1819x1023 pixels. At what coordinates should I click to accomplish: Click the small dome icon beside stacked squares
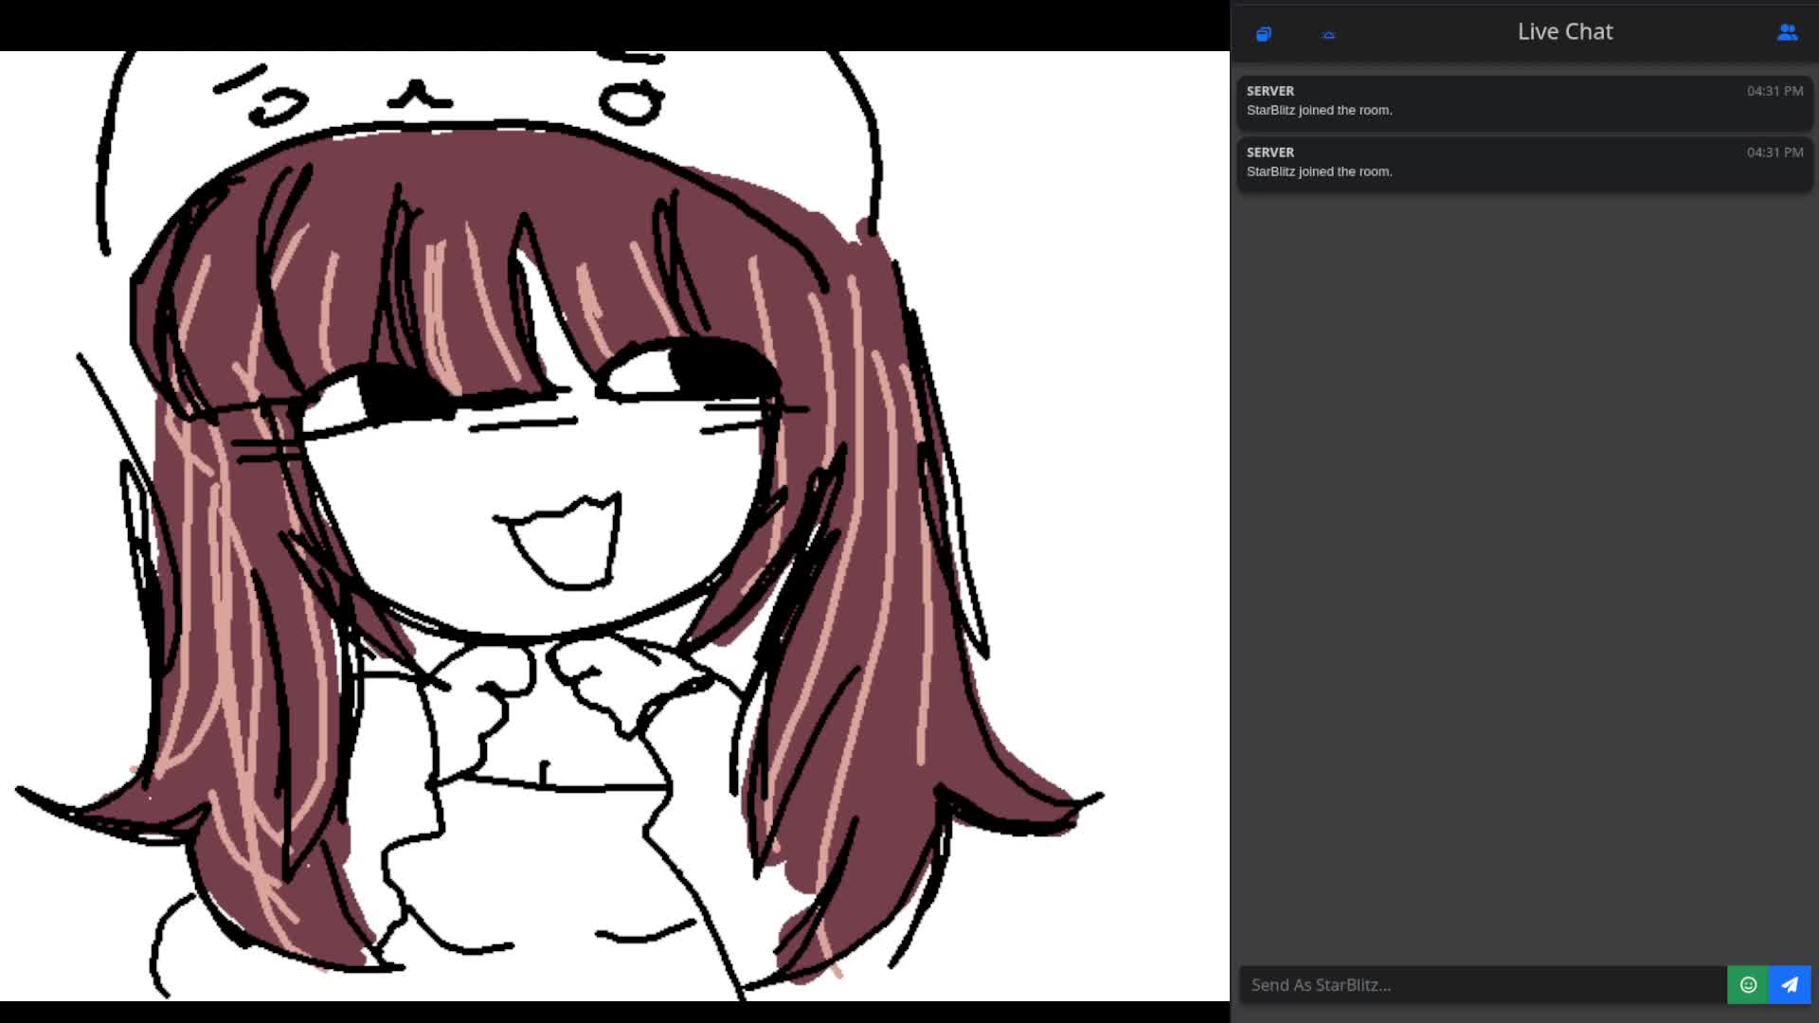click(x=1328, y=35)
